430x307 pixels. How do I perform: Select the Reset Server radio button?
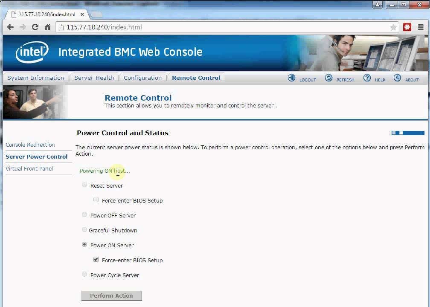[84, 185]
